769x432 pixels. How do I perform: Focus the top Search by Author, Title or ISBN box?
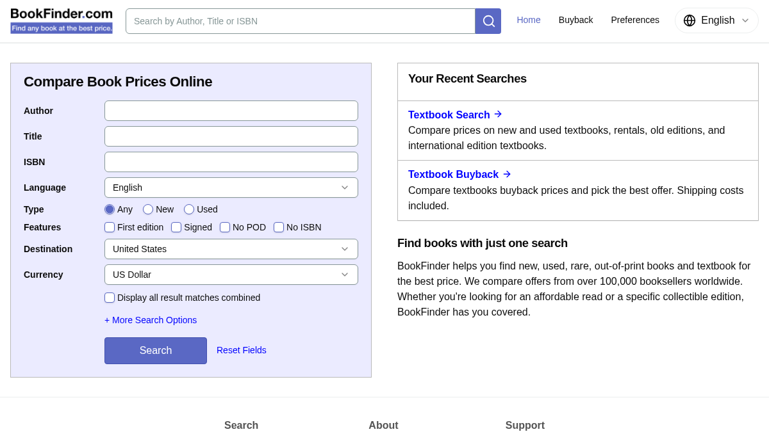[301, 21]
